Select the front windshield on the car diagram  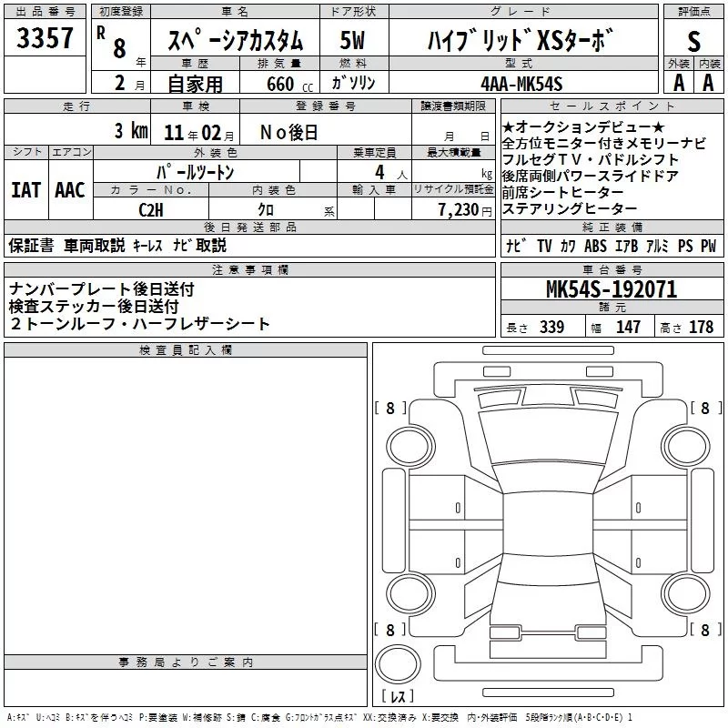point(544,428)
